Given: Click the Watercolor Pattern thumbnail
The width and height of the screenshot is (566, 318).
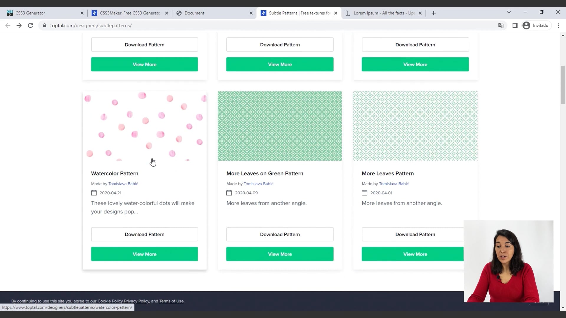Looking at the screenshot, I should click(144, 126).
